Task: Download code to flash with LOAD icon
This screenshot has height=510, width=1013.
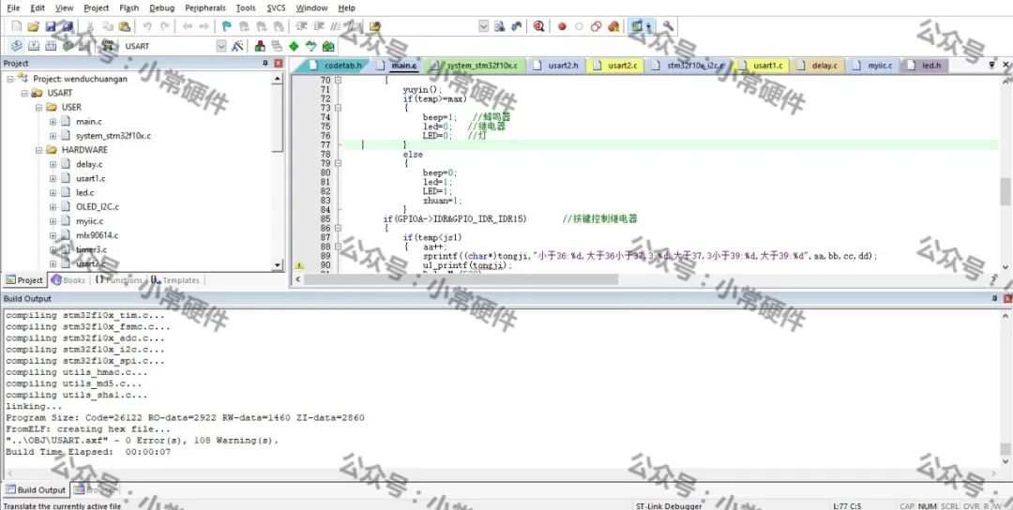Action: click(x=108, y=46)
